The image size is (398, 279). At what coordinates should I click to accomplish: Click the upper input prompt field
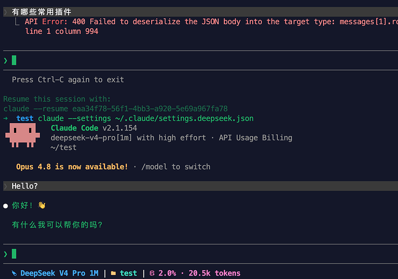[x=201, y=60]
